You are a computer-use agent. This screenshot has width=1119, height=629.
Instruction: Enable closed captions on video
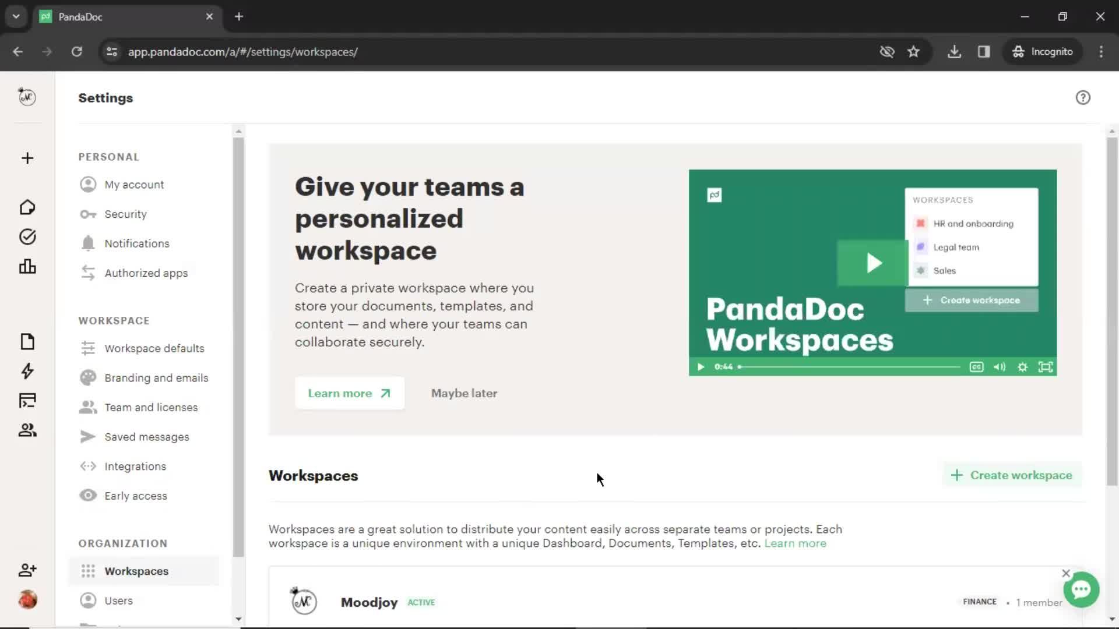coord(977,367)
